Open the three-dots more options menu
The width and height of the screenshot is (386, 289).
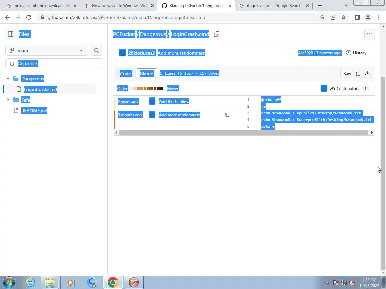coord(369,34)
